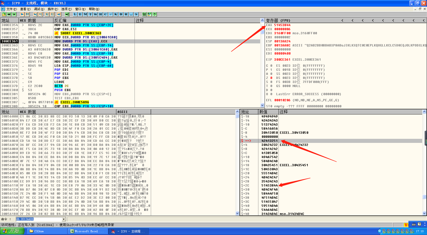Image resolution: width=427 pixels, height=235 pixels.
Task: Click the Step over toolbar icon
Action: point(40,14)
